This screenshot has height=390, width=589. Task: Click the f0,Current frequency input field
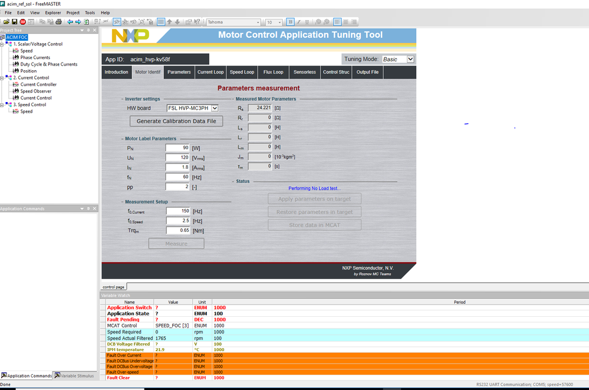tap(178, 211)
